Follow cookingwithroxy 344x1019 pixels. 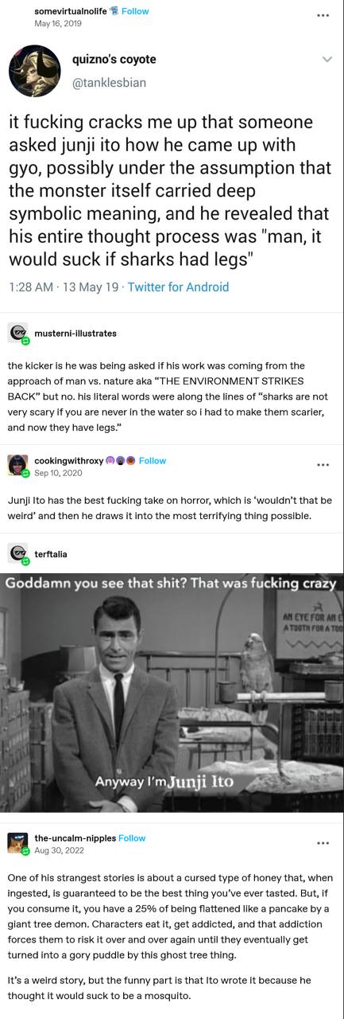tap(153, 461)
